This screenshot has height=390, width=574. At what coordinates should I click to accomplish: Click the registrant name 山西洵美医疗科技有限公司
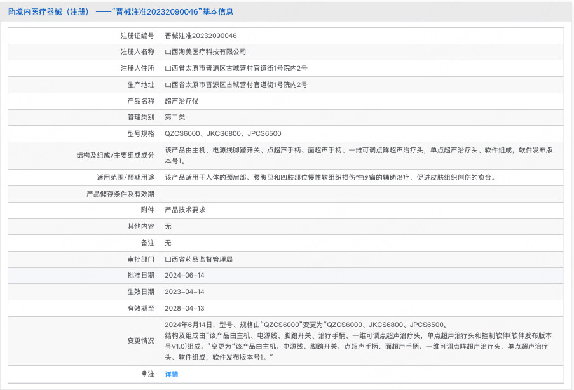pyautogui.click(x=205, y=52)
